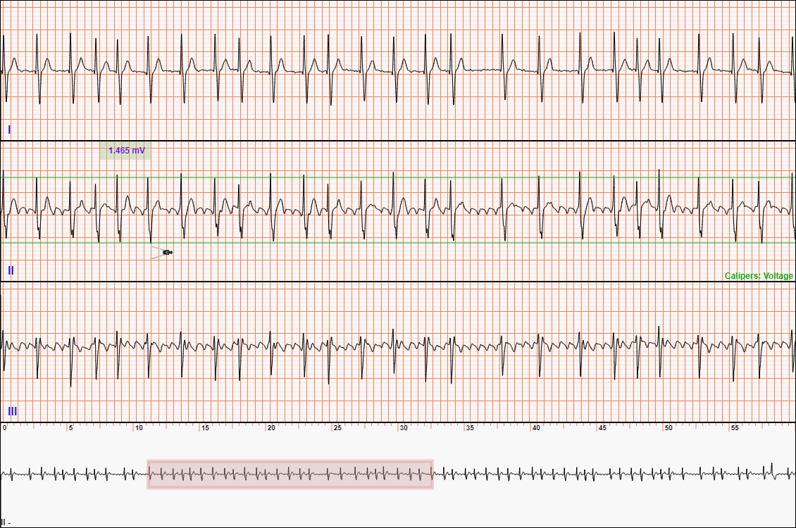Click the upper green voltage caliper line

(x=423, y=177)
